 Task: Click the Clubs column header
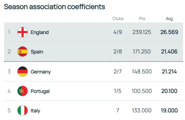click(118, 19)
